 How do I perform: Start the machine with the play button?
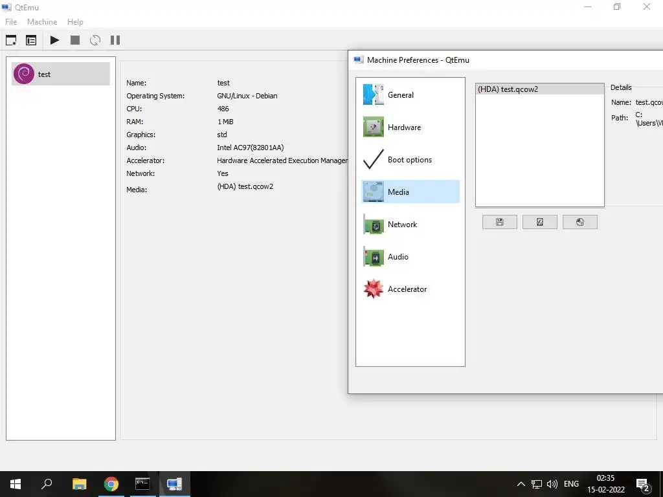[54, 40]
